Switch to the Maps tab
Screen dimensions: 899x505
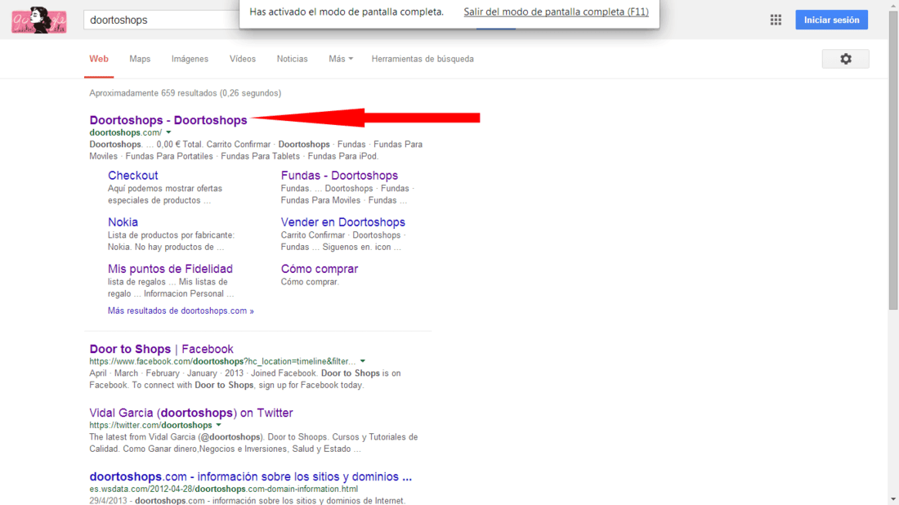tap(140, 59)
